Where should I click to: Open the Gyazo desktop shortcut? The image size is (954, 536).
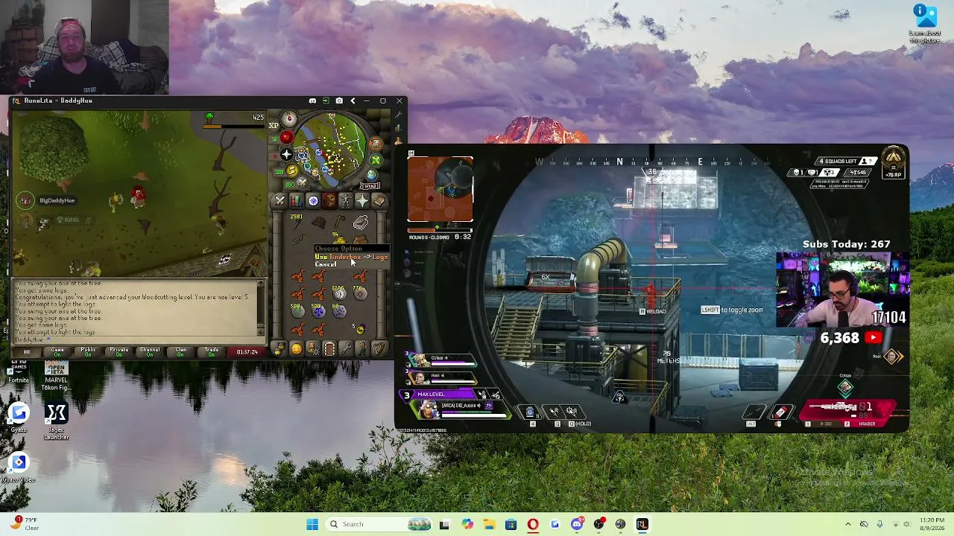tap(19, 418)
